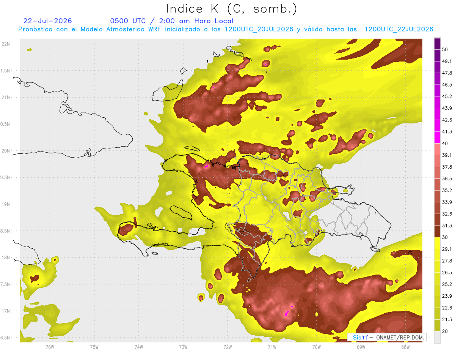Screen dimensions: 455x352
Task: Click the "76W" longitude label
Action: pyautogui.click(x=50, y=347)
